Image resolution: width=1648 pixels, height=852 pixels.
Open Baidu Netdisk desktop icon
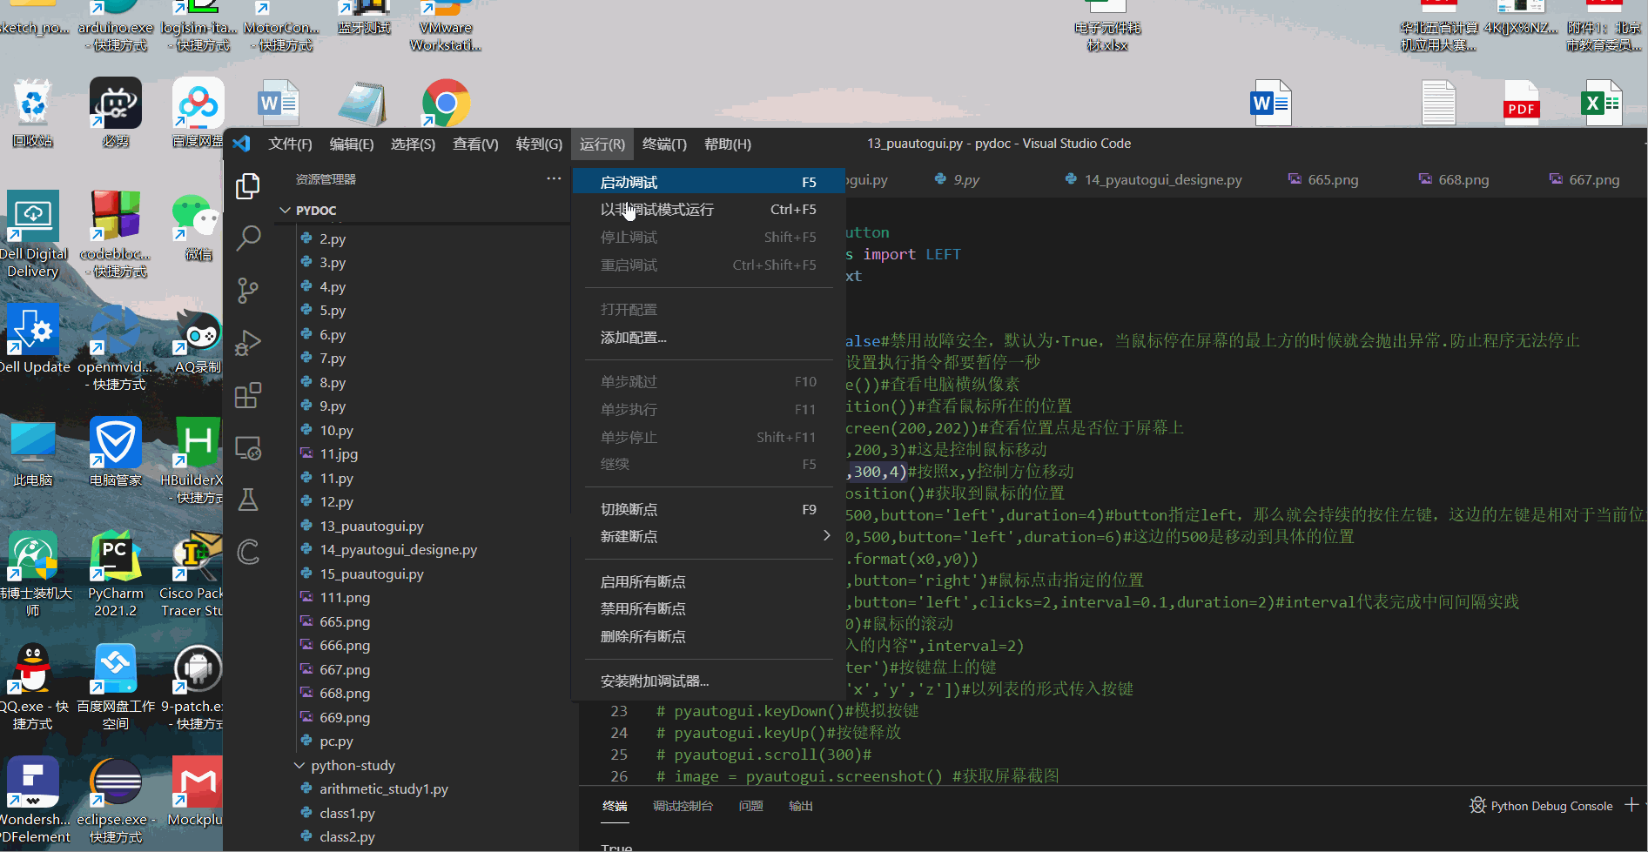[x=198, y=113]
